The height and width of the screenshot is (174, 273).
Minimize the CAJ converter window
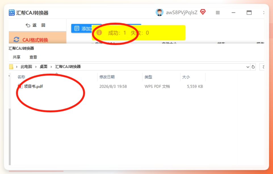coord(234,13)
